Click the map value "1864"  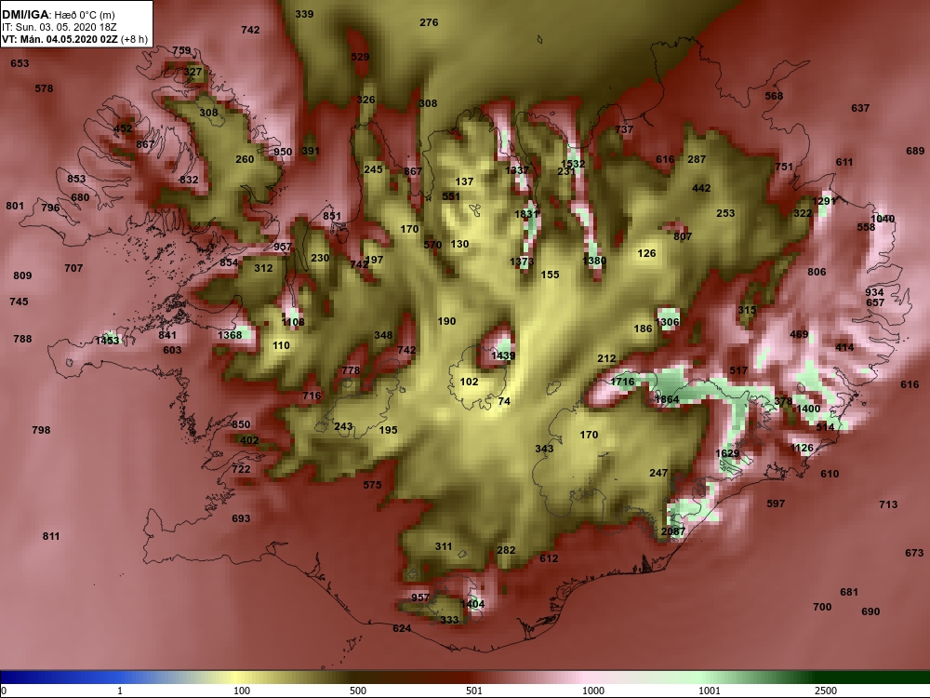click(667, 399)
